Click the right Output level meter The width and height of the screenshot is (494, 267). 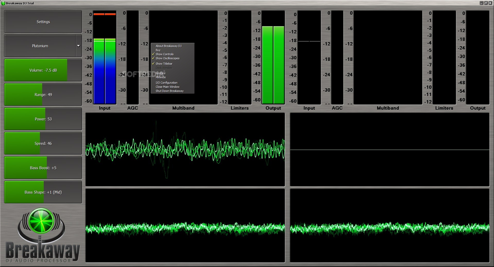point(478,58)
